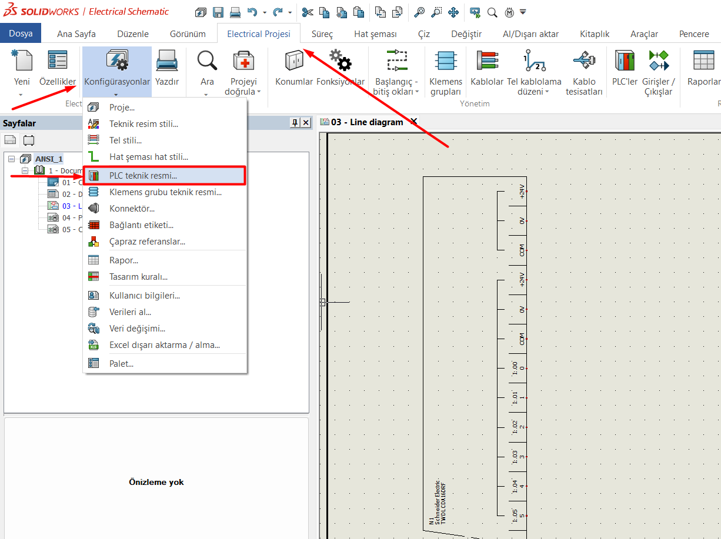This screenshot has height=539, width=721.
Task: Switch to the Süreç ribbon tab
Action: click(x=322, y=34)
